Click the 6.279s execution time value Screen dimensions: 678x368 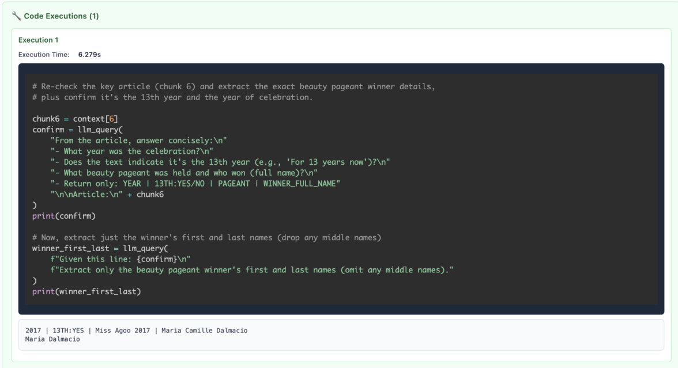[90, 54]
